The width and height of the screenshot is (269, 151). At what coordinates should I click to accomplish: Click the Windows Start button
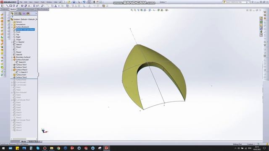tap(3, 148)
